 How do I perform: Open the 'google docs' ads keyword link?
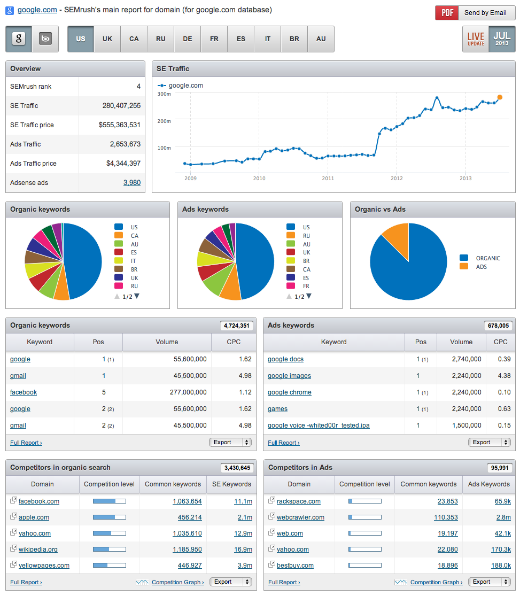(x=285, y=359)
